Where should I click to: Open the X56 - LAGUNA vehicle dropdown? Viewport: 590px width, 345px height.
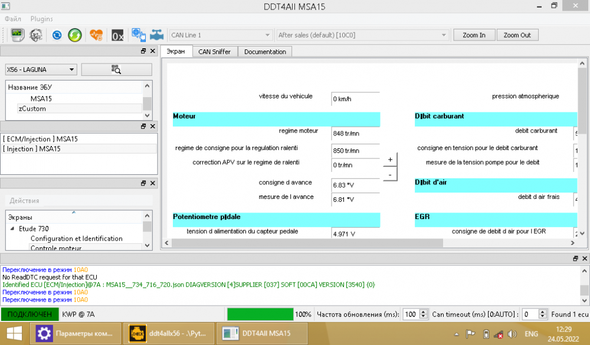41,69
